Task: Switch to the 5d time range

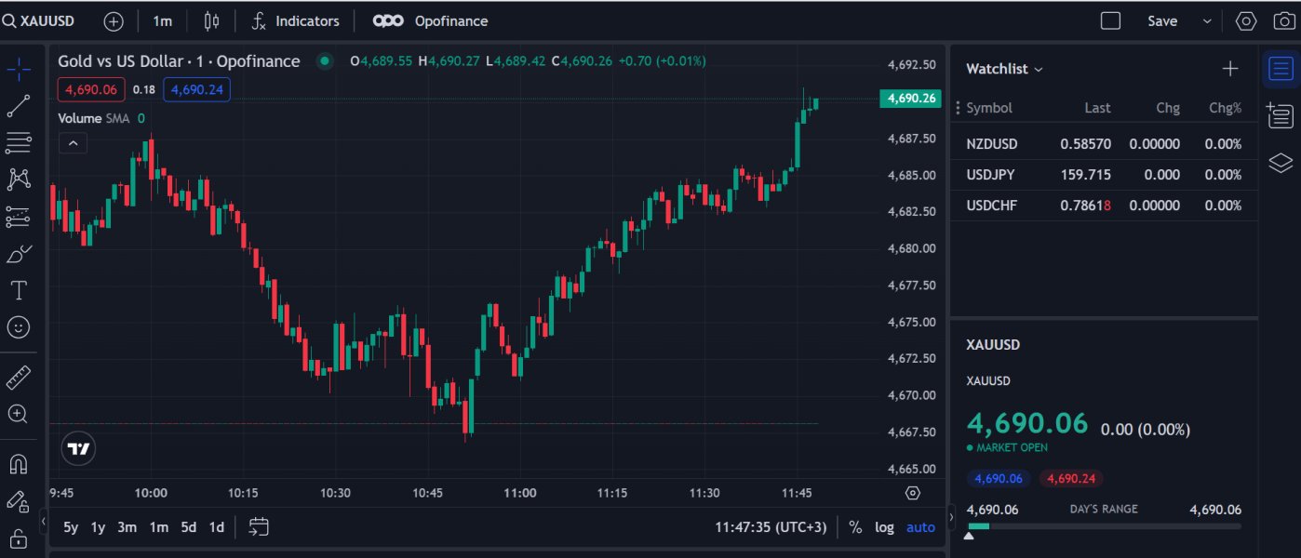Action: [x=189, y=527]
